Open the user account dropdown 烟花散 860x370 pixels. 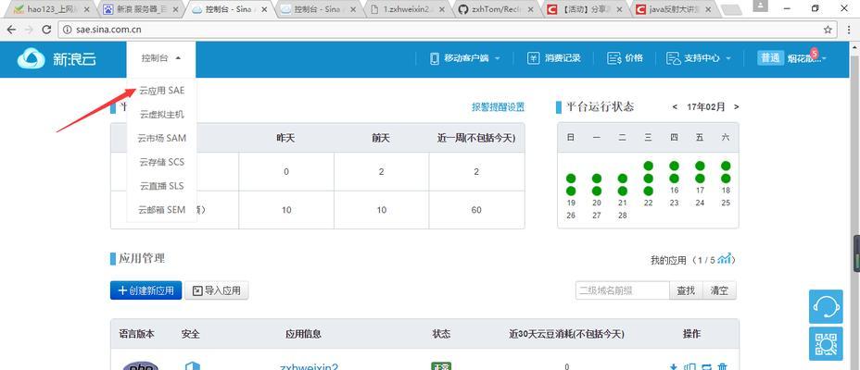click(807, 58)
